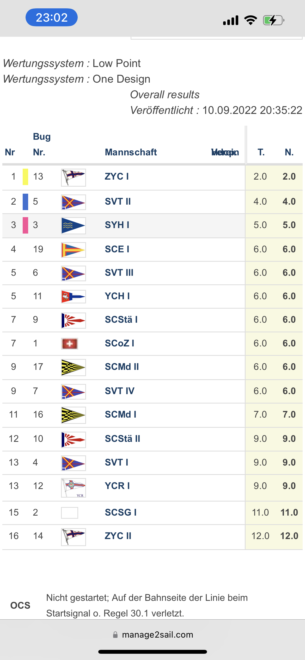The image size is (305, 660).
Task: Open the ZYC II team link
Action: coord(118,536)
